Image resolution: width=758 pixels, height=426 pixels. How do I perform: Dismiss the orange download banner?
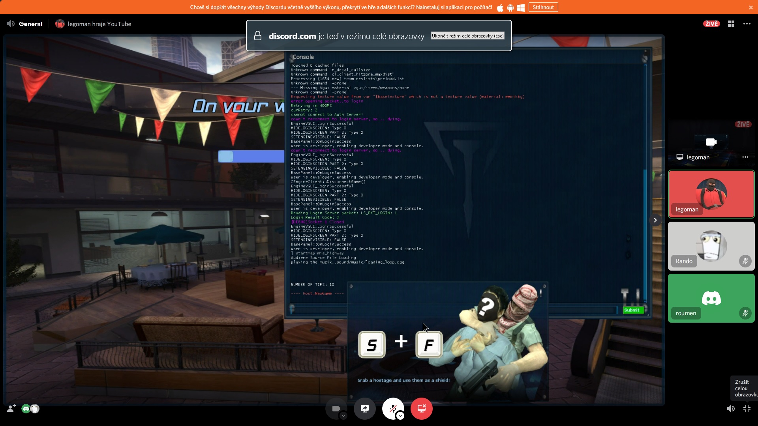point(750,7)
